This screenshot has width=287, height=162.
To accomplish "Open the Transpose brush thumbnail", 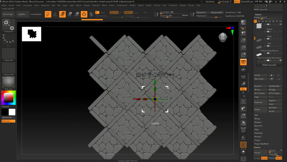I will 8,26.
